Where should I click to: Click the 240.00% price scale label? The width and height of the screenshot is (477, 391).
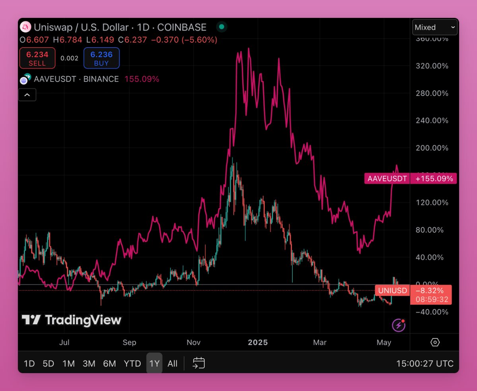[432, 120]
